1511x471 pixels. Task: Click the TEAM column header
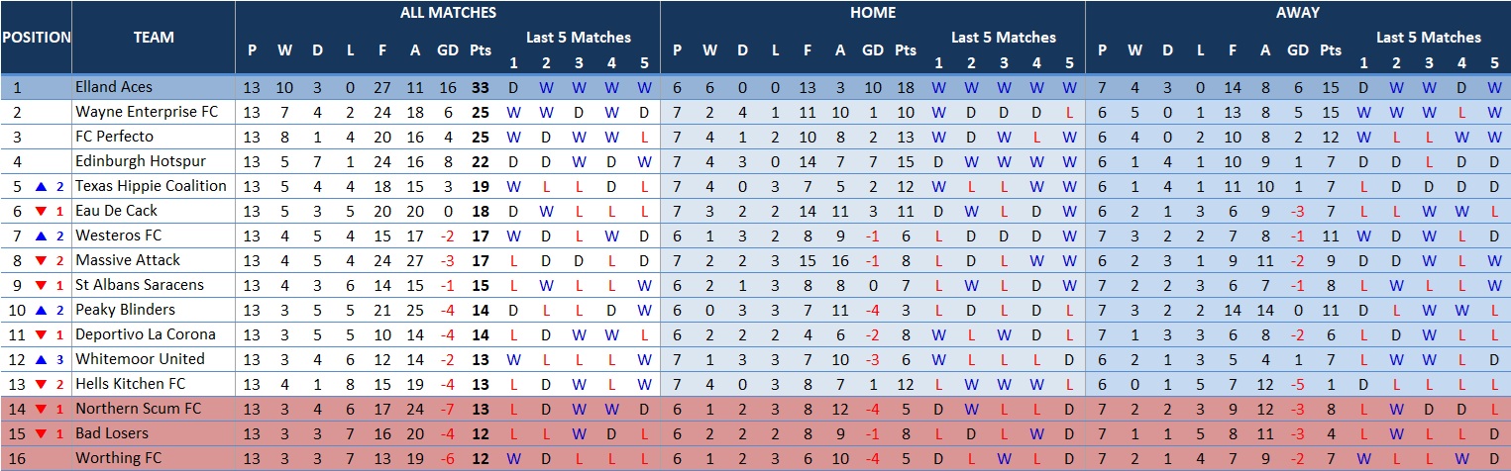(154, 38)
